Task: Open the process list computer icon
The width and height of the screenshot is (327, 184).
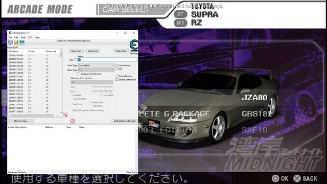Action: point(10,43)
